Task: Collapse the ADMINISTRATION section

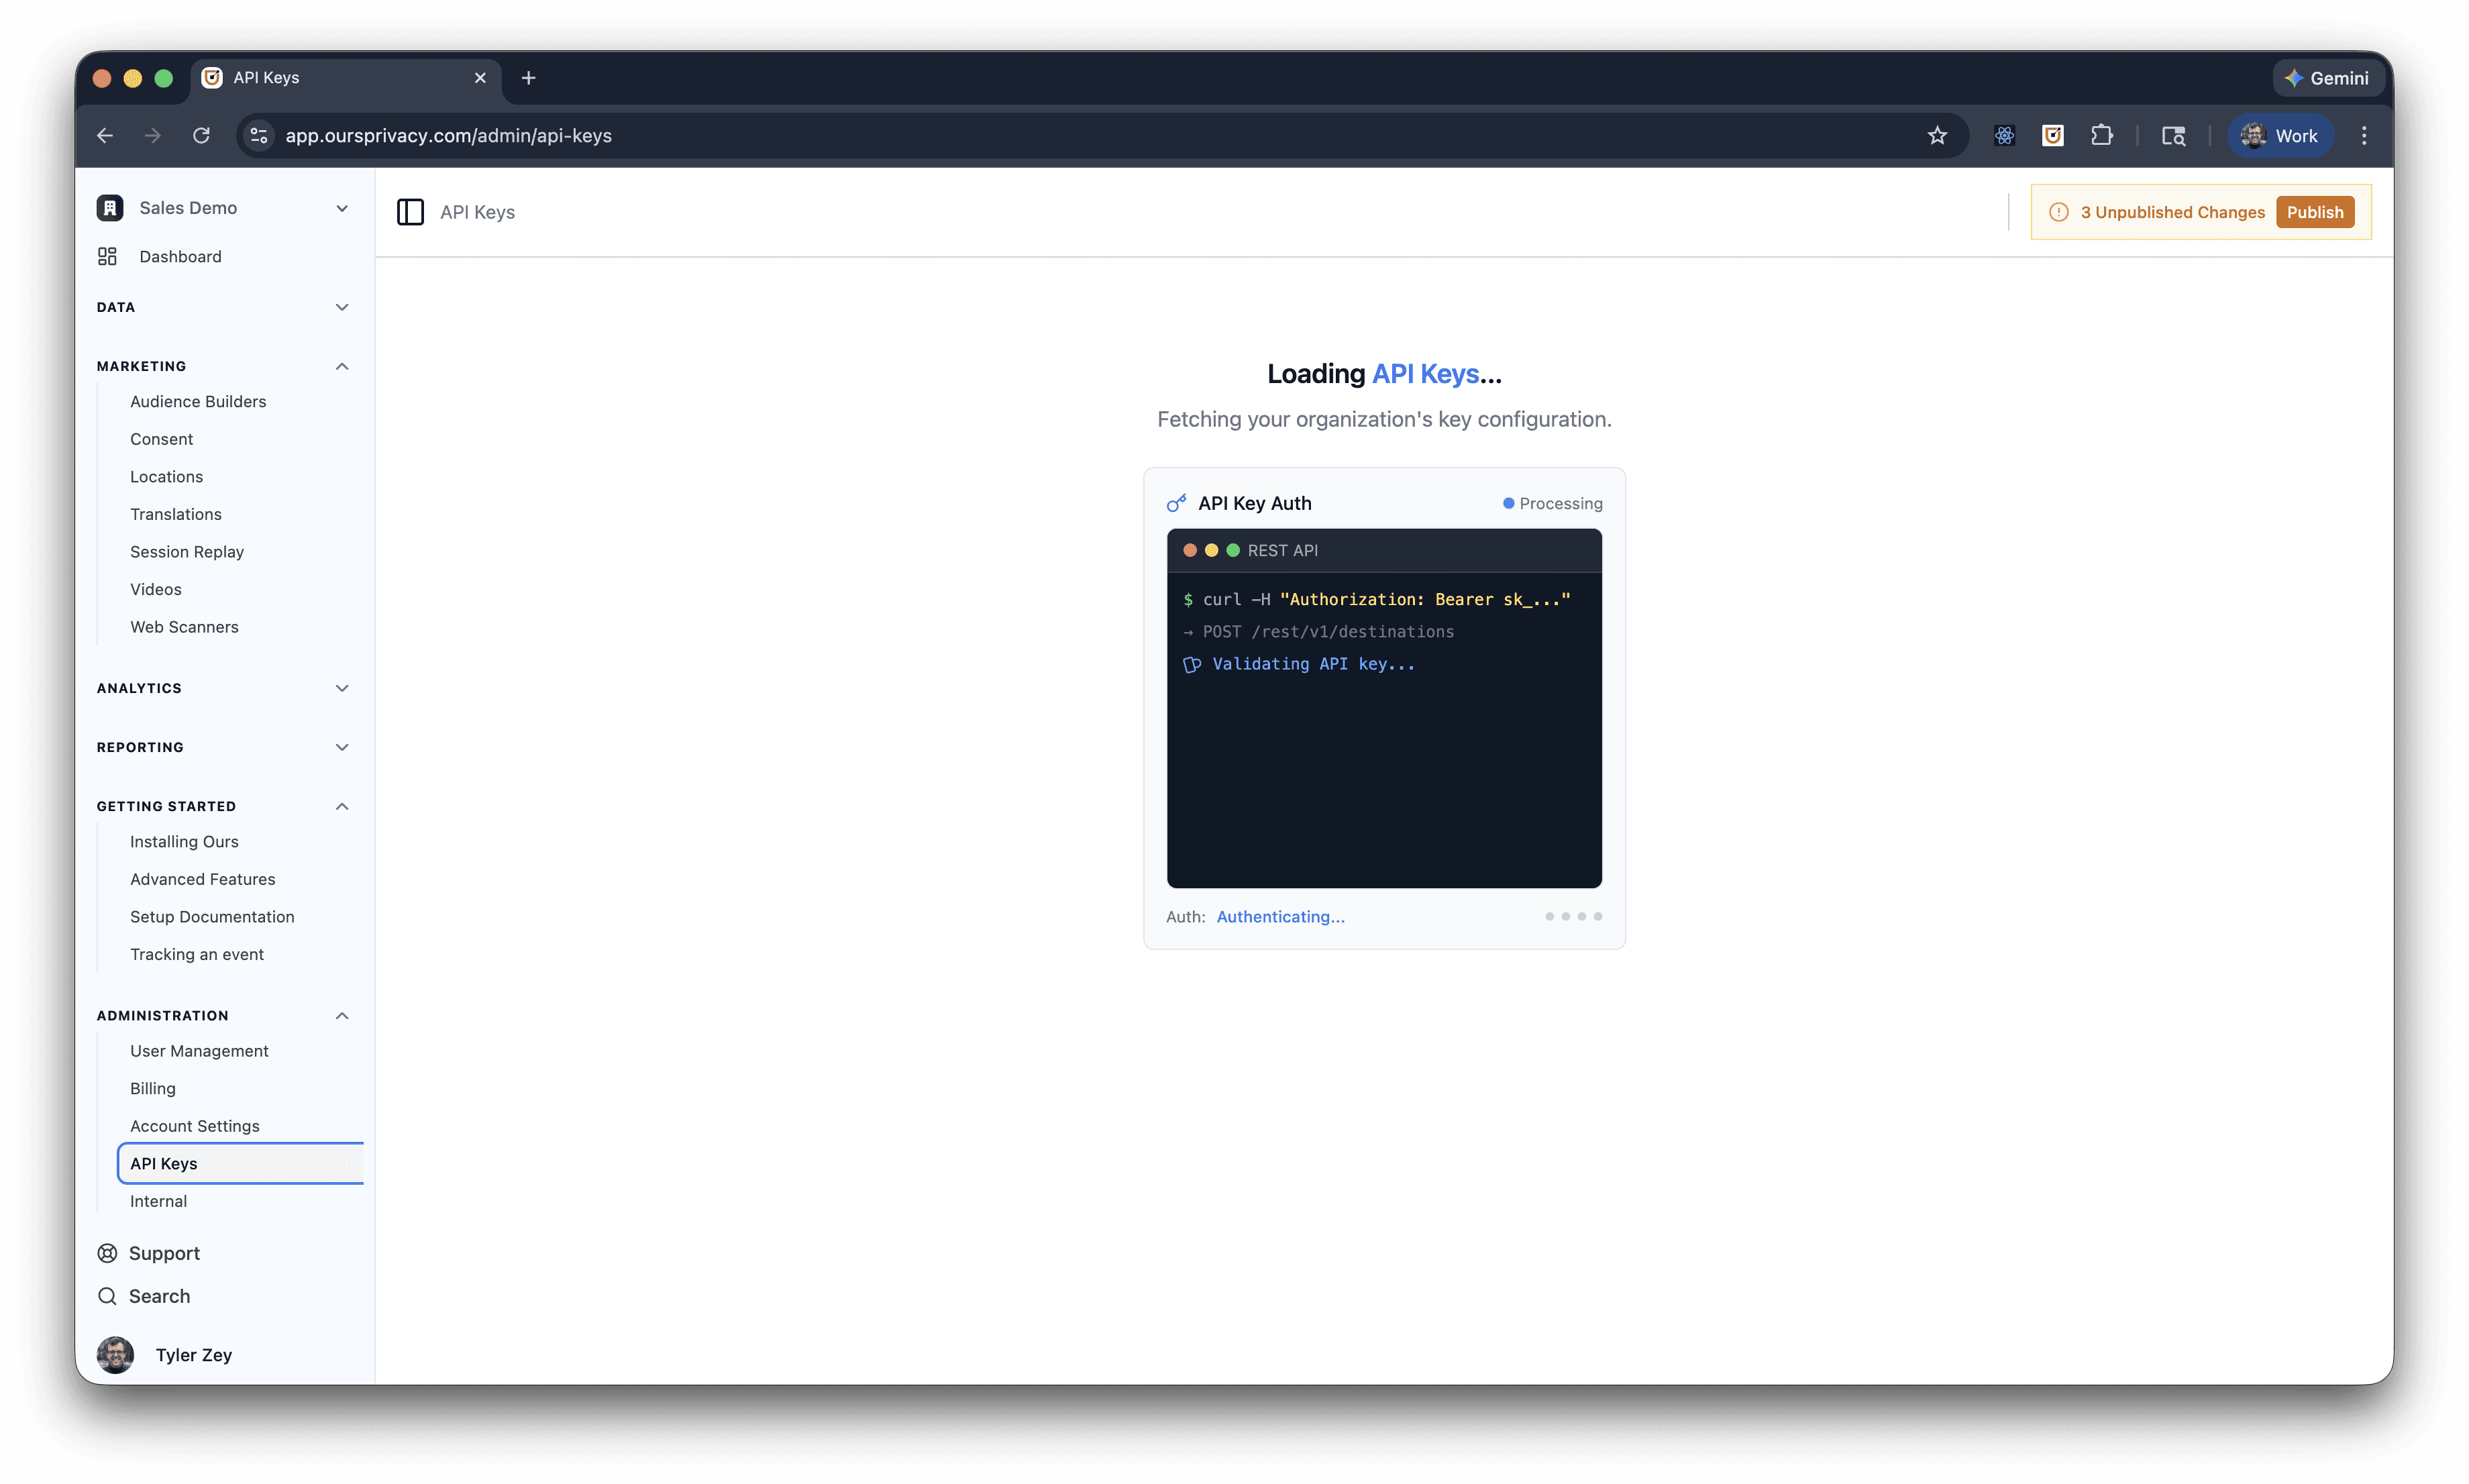Action: 342,1016
